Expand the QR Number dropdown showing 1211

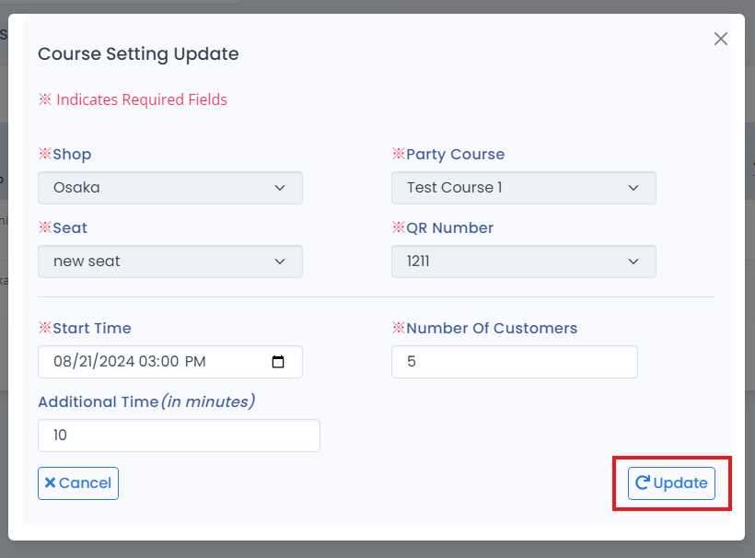tap(523, 262)
